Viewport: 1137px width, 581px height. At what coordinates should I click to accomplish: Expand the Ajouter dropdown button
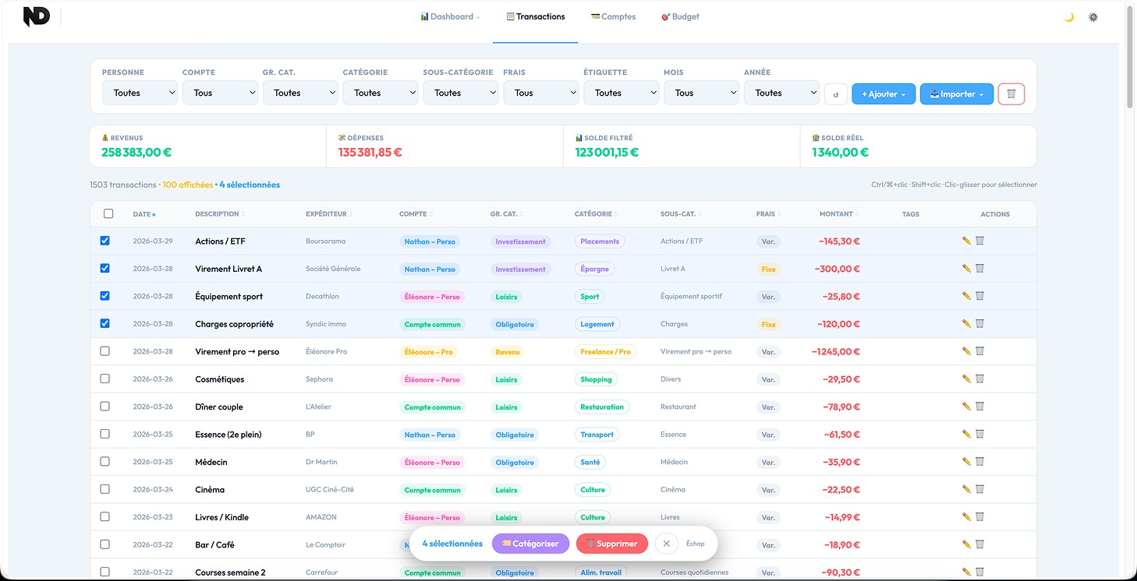pos(884,94)
